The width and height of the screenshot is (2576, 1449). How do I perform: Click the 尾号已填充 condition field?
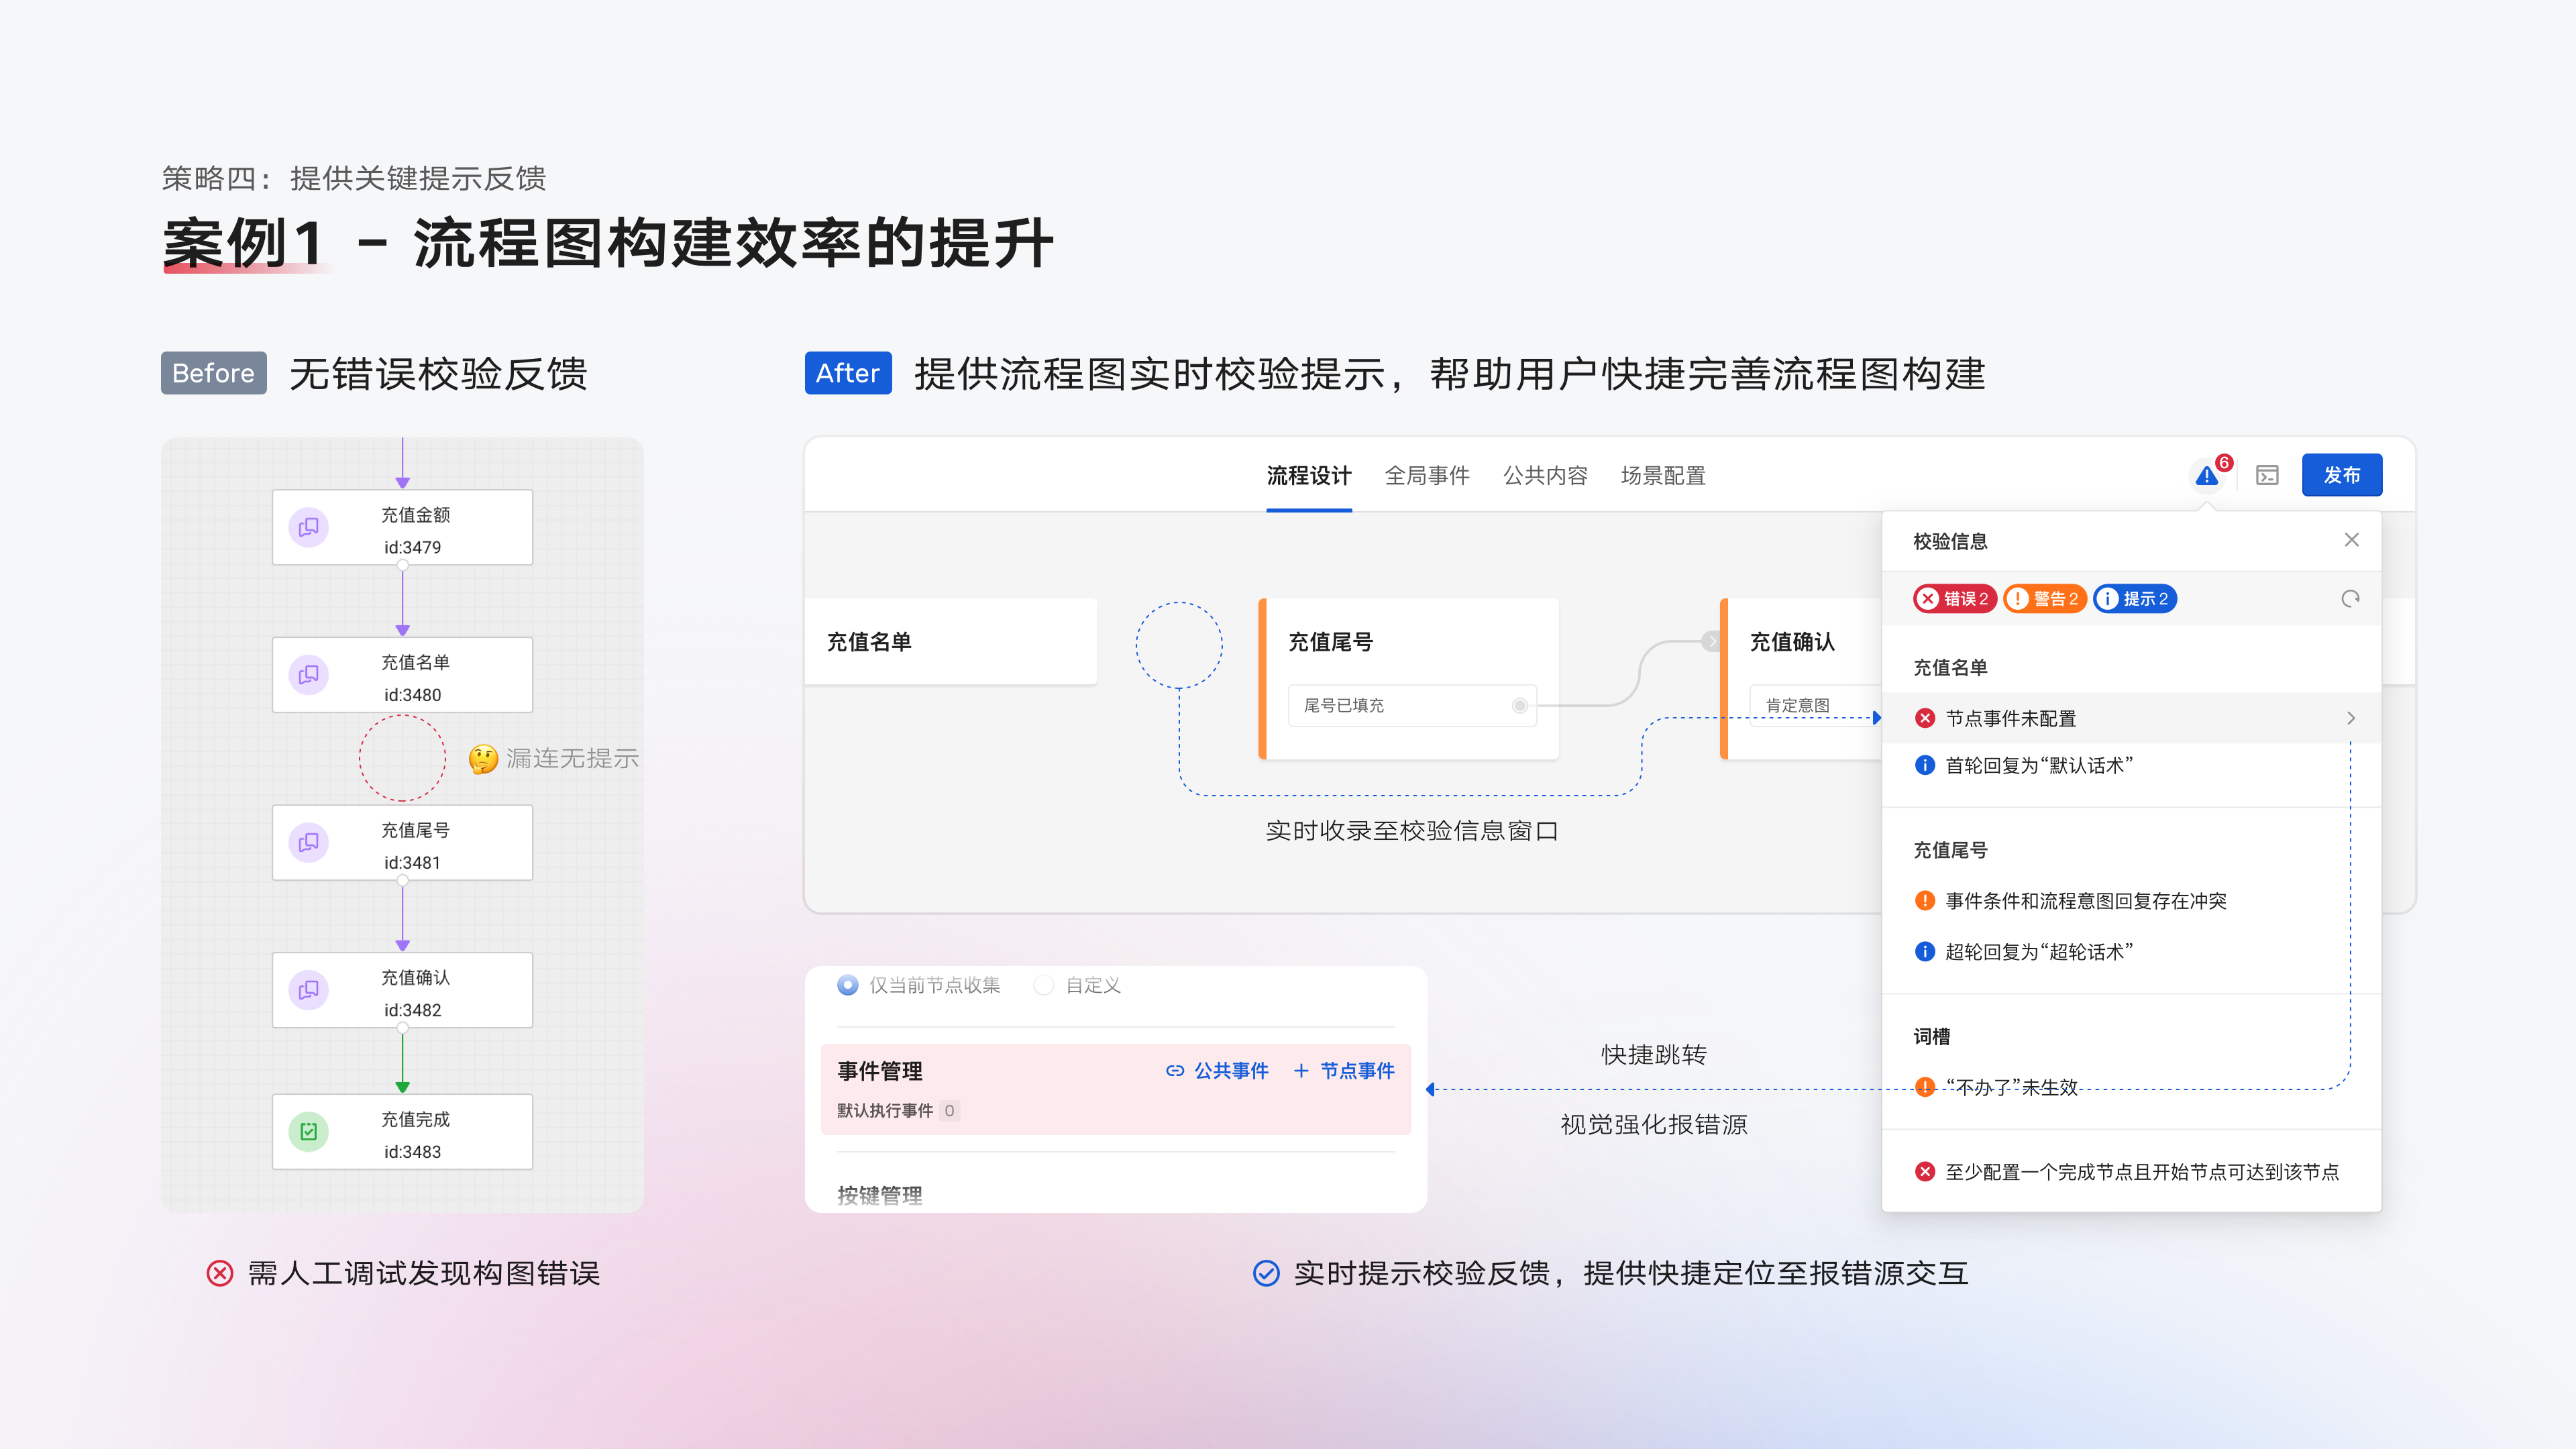tap(1412, 706)
